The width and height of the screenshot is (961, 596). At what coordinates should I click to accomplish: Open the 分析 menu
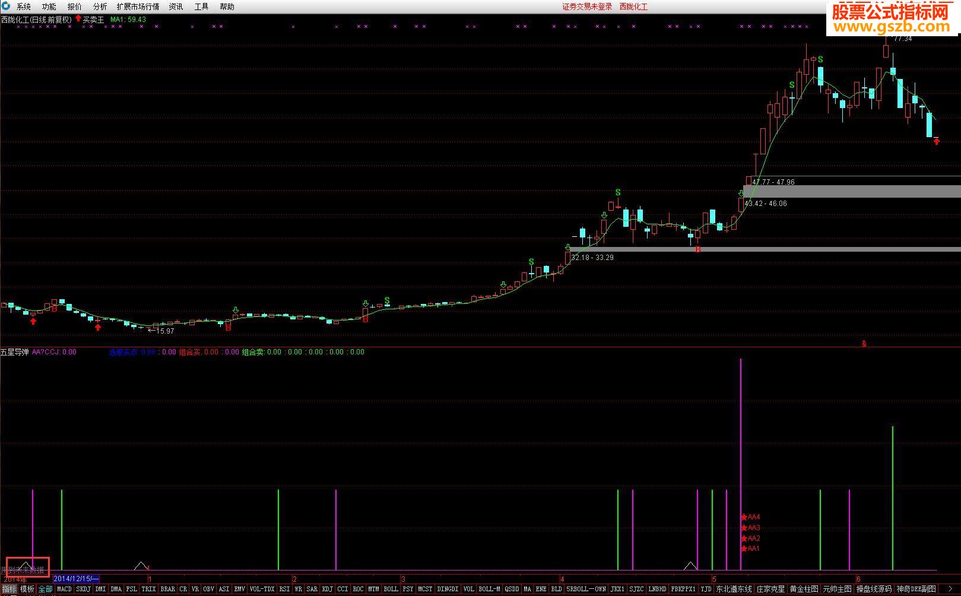coord(100,7)
